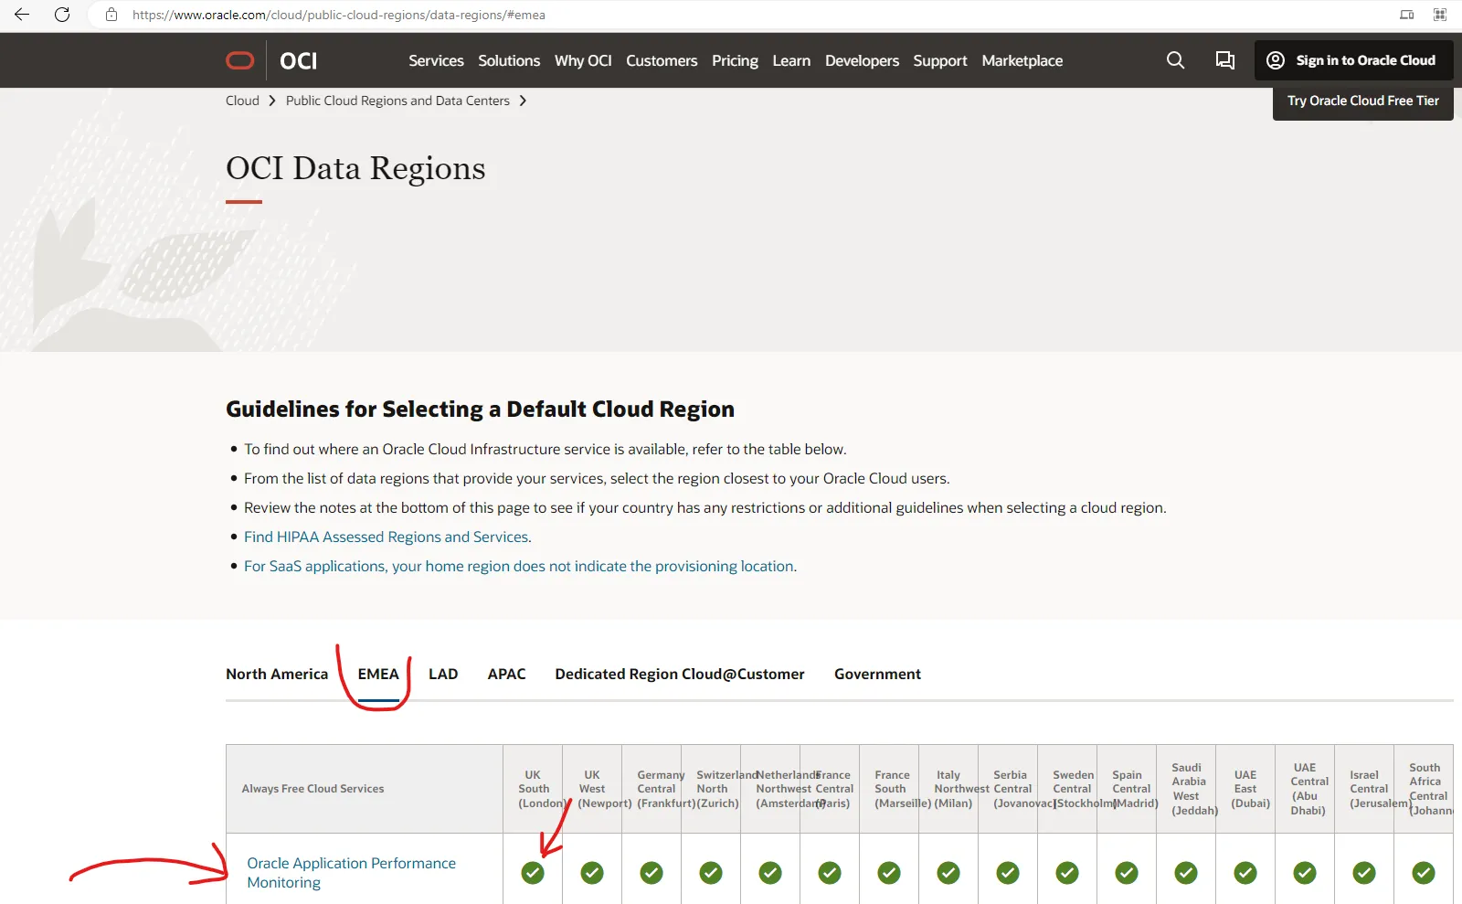This screenshot has height=904, width=1462.
Task: Open the Oracle Application Performance Monitoring link
Action: click(x=351, y=872)
